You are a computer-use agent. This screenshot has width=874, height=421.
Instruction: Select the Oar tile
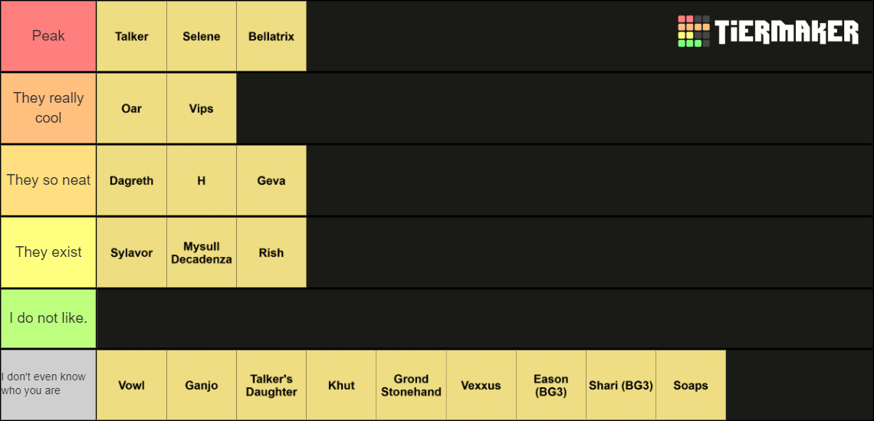[x=132, y=108]
